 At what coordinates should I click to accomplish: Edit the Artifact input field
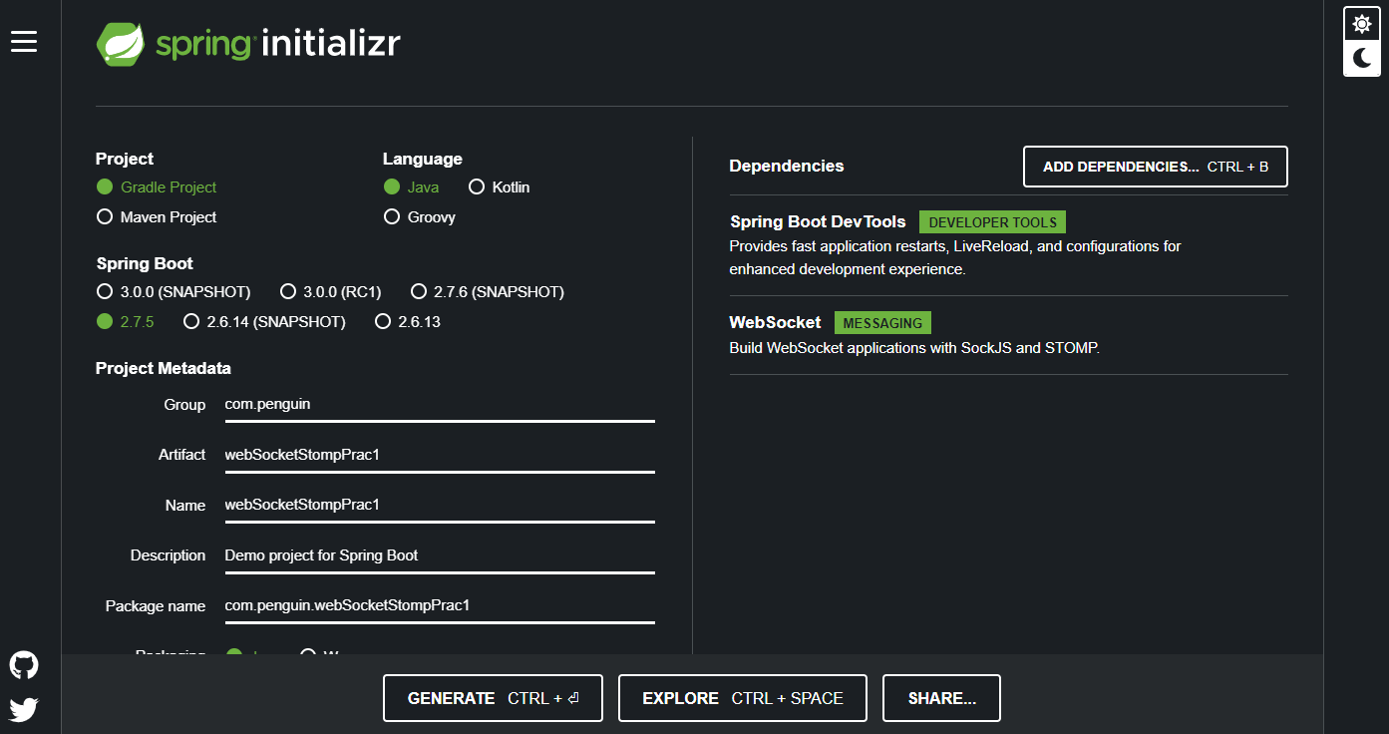(440, 455)
